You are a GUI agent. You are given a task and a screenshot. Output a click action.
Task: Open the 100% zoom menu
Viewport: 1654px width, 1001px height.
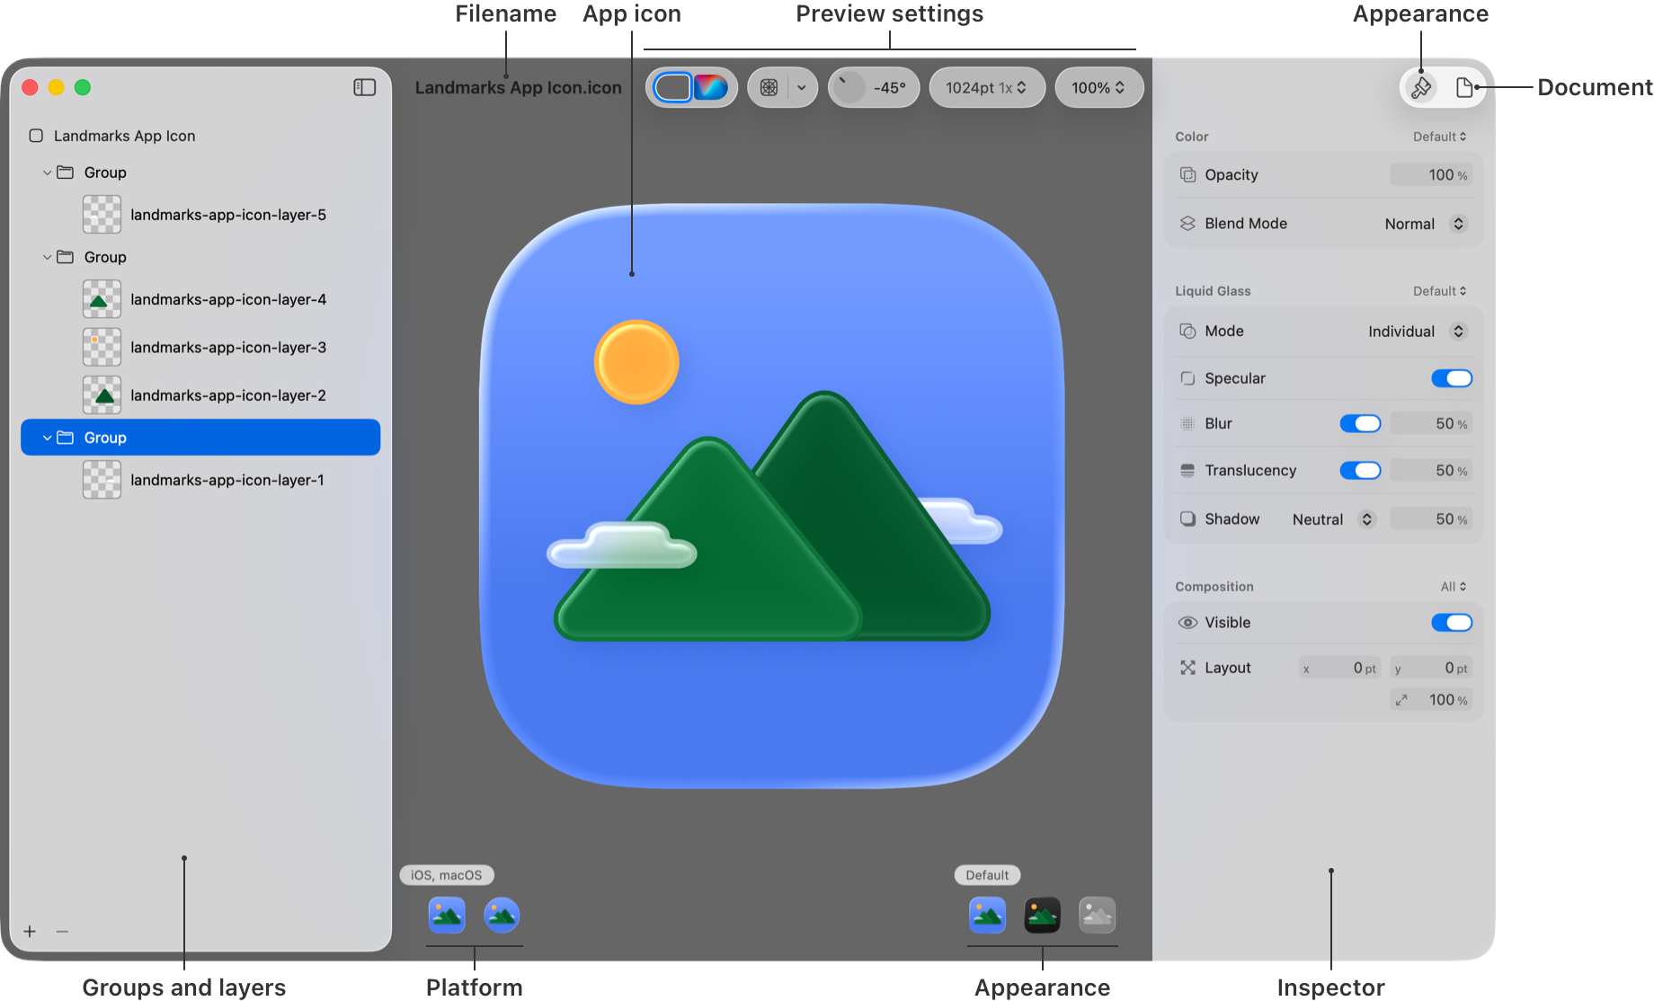1098,88
